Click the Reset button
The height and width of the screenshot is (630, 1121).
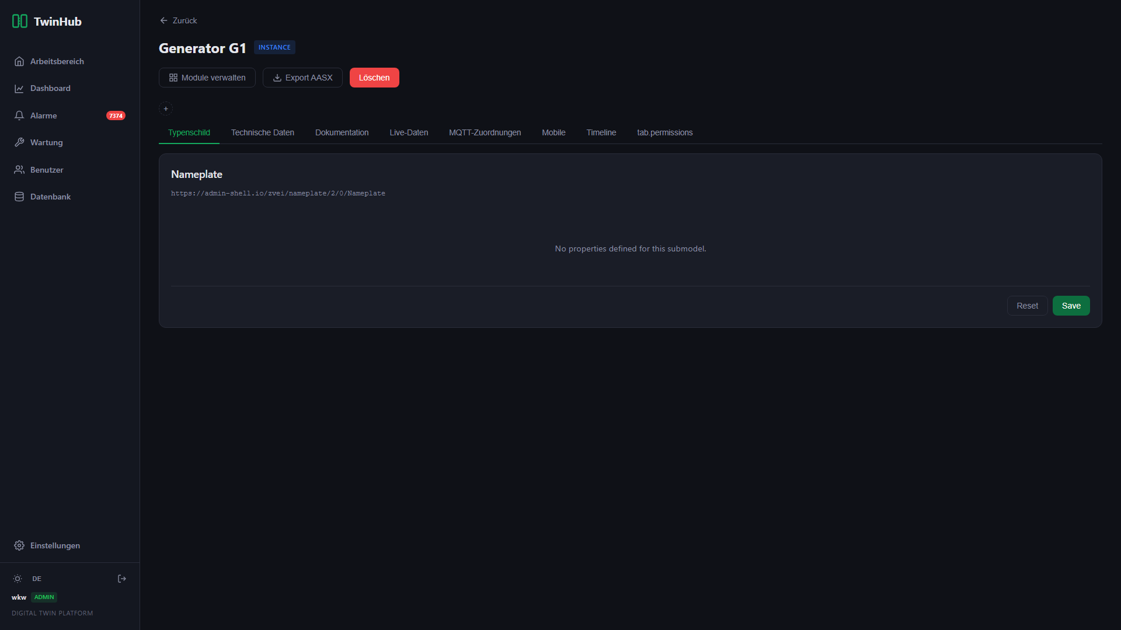pos(1027,306)
